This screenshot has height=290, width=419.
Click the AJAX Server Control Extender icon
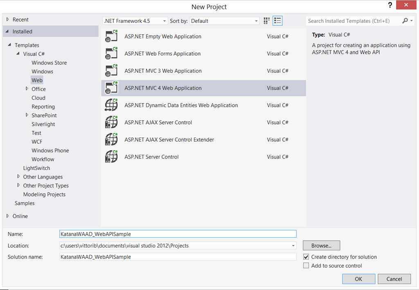[111, 140]
